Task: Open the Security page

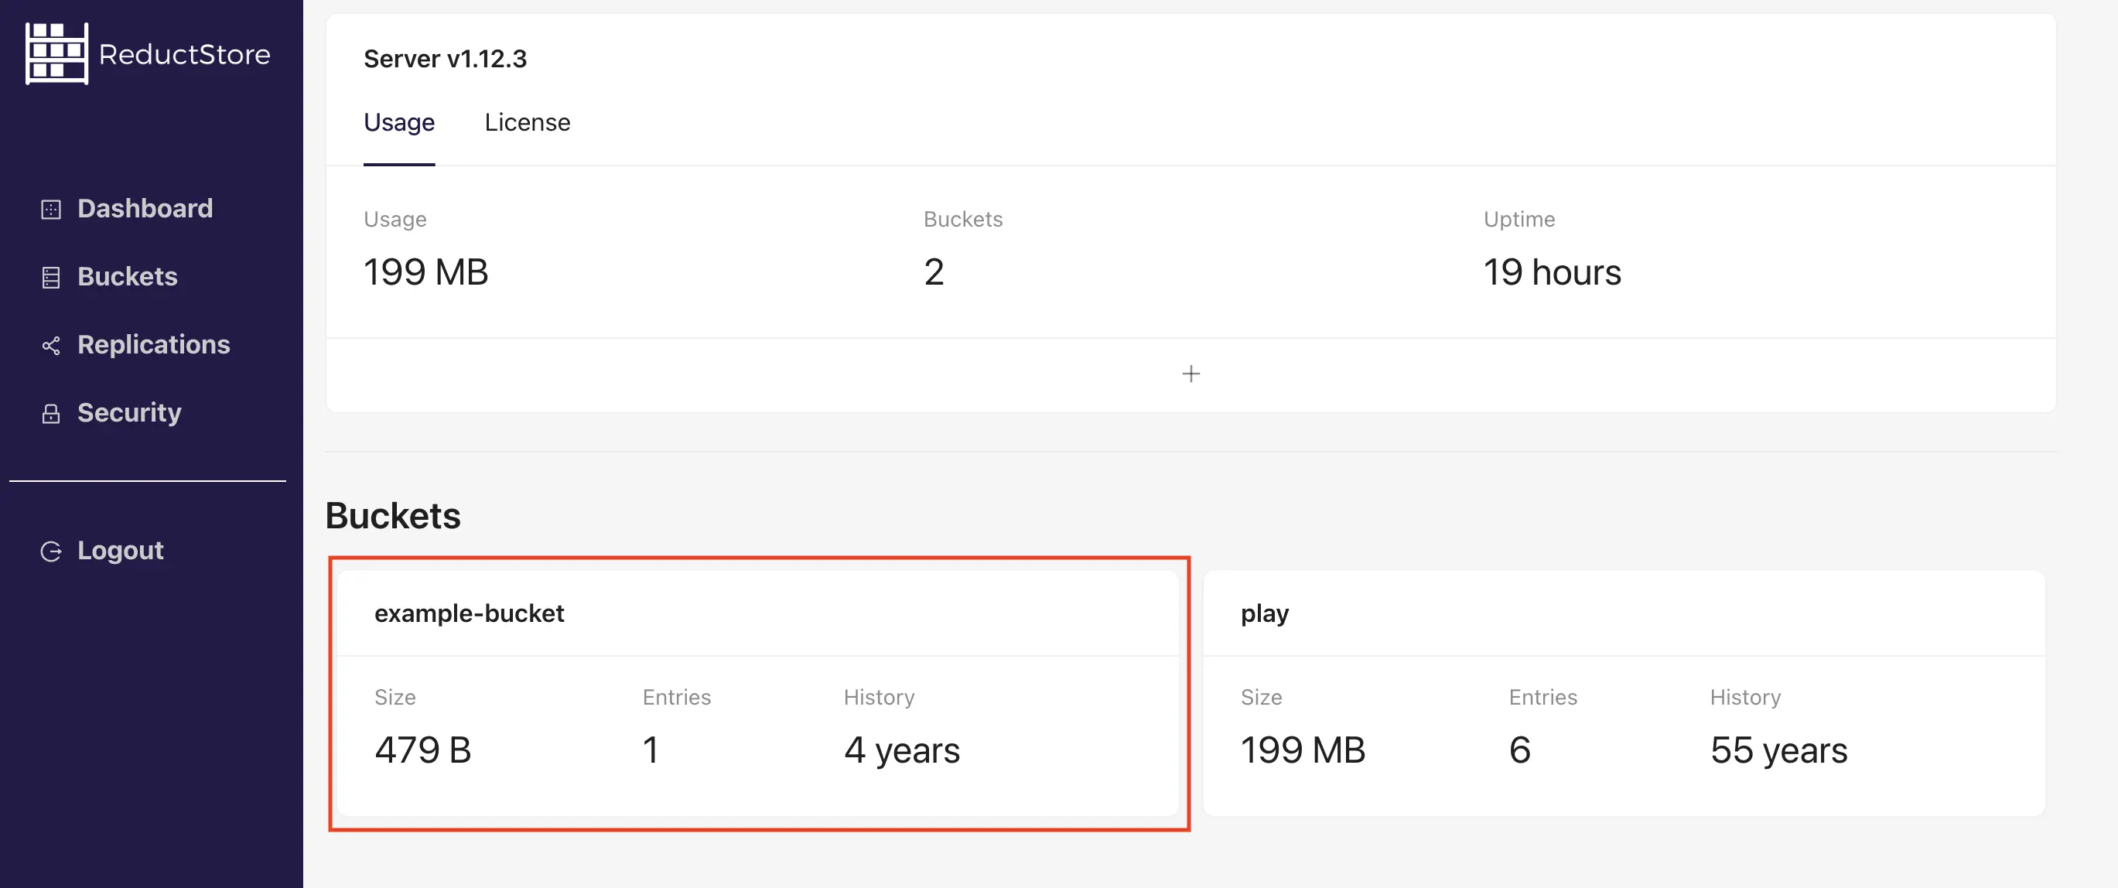Action: [x=129, y=414]
